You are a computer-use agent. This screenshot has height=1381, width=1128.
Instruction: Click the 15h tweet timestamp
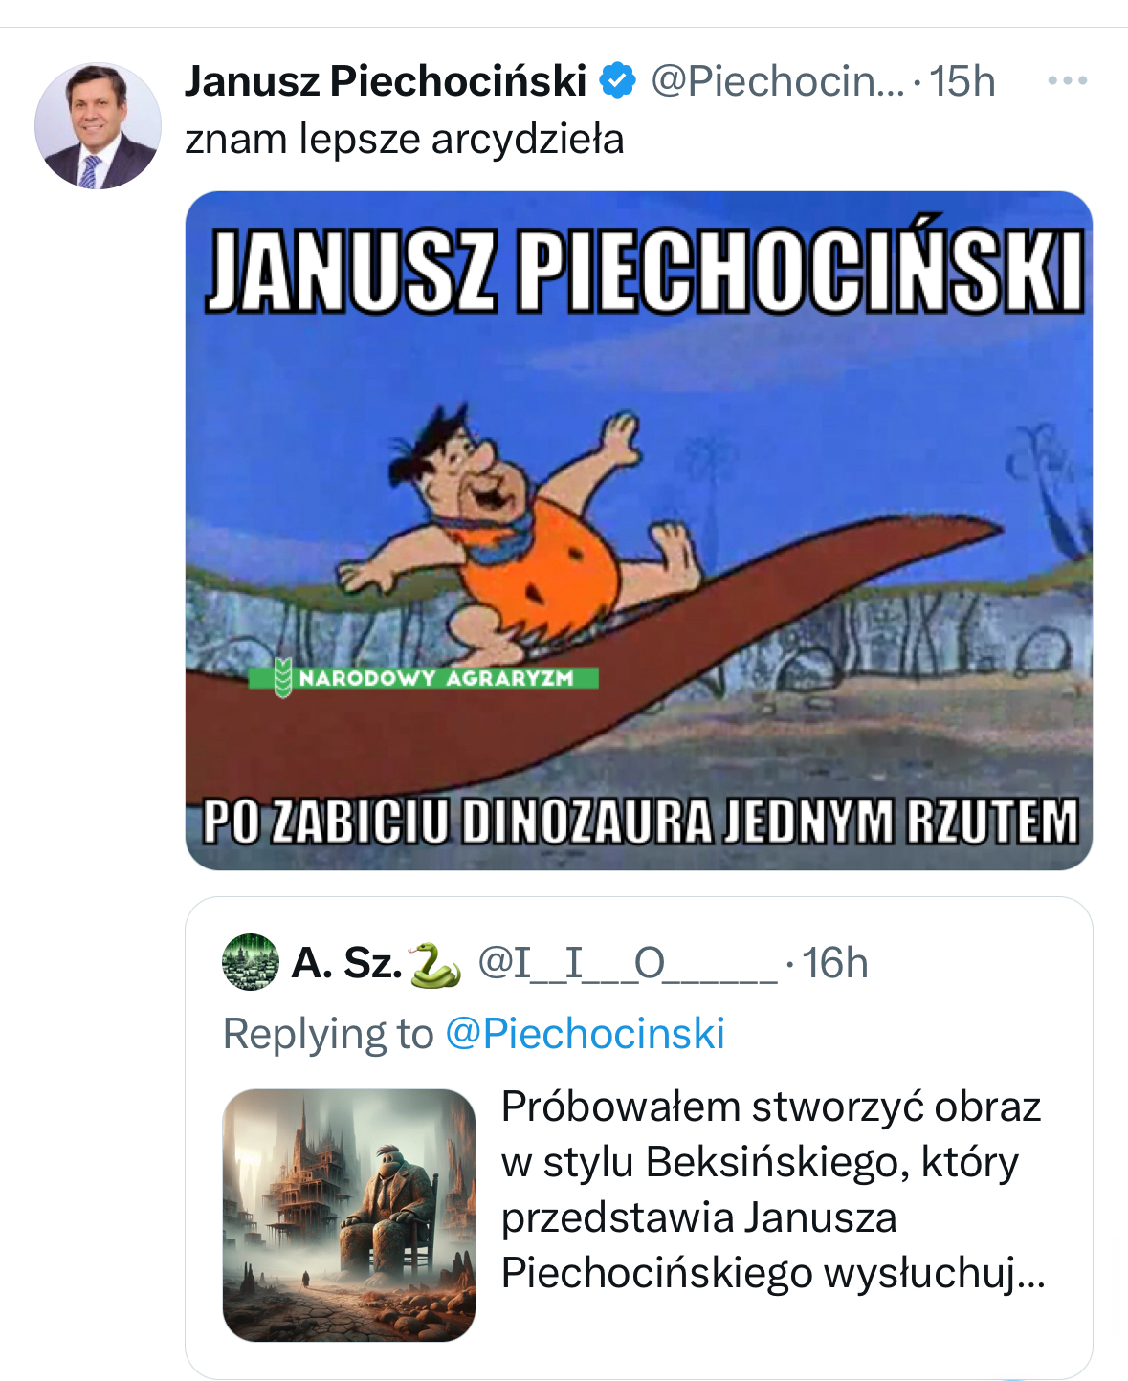click(x=962, y=81)
